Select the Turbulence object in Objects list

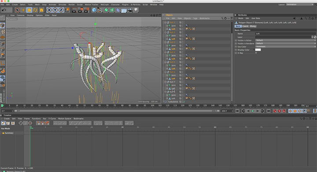[x=173, y=102]
